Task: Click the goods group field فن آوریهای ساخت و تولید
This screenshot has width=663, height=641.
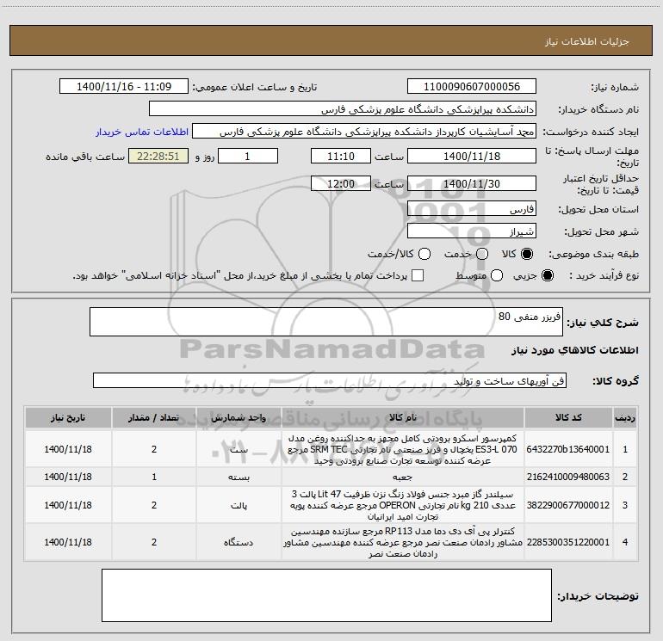Action: (330, 380)
